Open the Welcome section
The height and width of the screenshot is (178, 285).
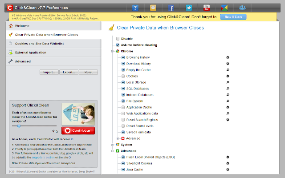[x=53, y=26]
